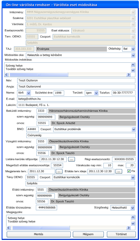Expand the Módosítás oka dropdown
The height and width of the screenshot is (241, 140).
[81, 55]
